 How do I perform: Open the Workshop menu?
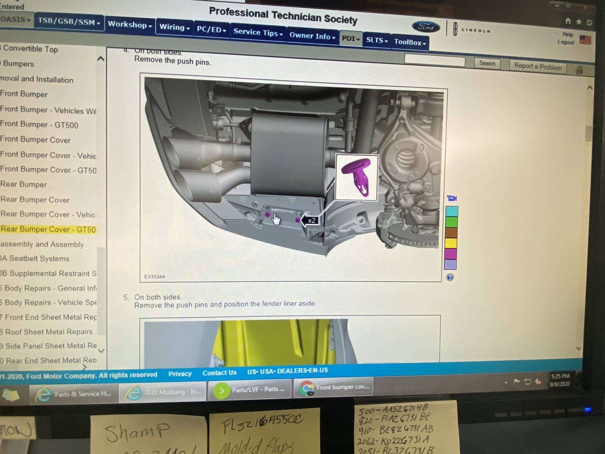pyautogui.click(x=130, y=25)
